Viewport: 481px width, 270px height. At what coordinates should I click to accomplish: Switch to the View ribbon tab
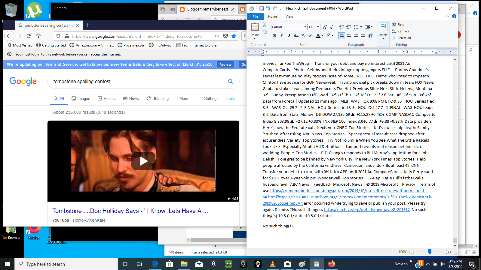pyautogui.click(x=289, y=16)
